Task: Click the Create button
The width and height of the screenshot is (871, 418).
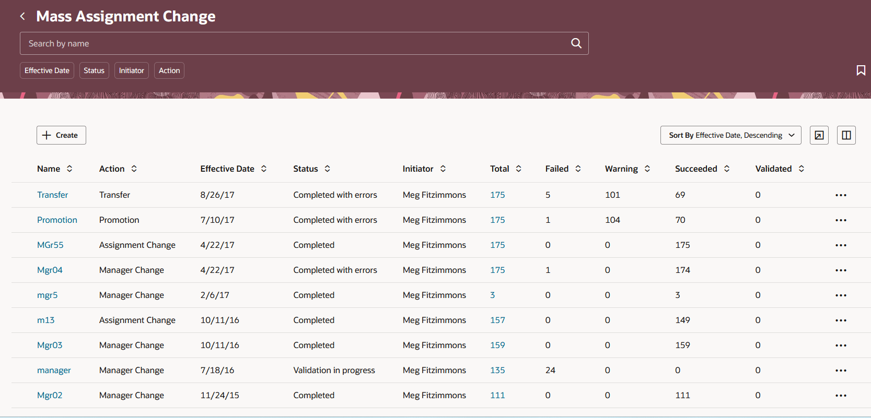Action: coord(61,135)
